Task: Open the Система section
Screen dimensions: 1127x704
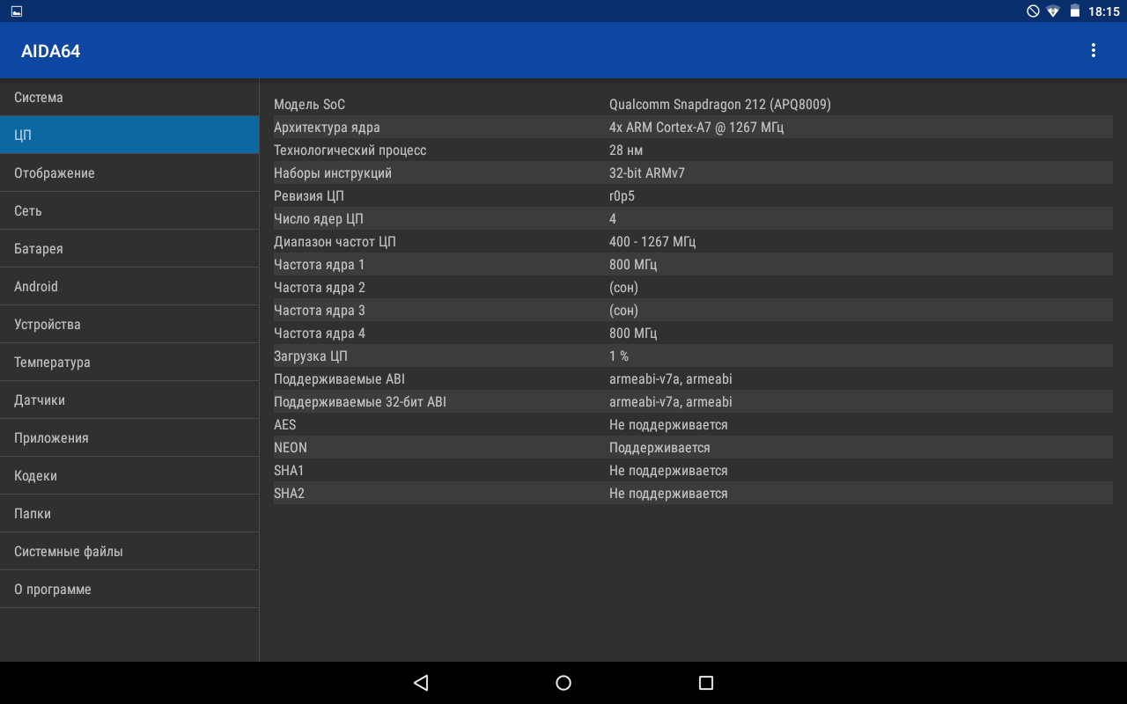Action: [129, 98]
